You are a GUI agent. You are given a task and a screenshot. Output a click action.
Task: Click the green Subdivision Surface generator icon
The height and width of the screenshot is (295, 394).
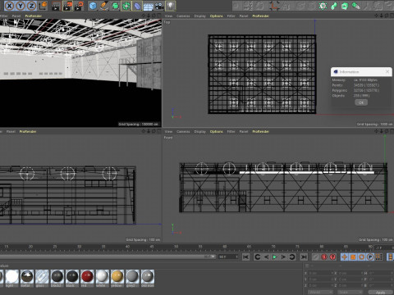pos(115,6)
